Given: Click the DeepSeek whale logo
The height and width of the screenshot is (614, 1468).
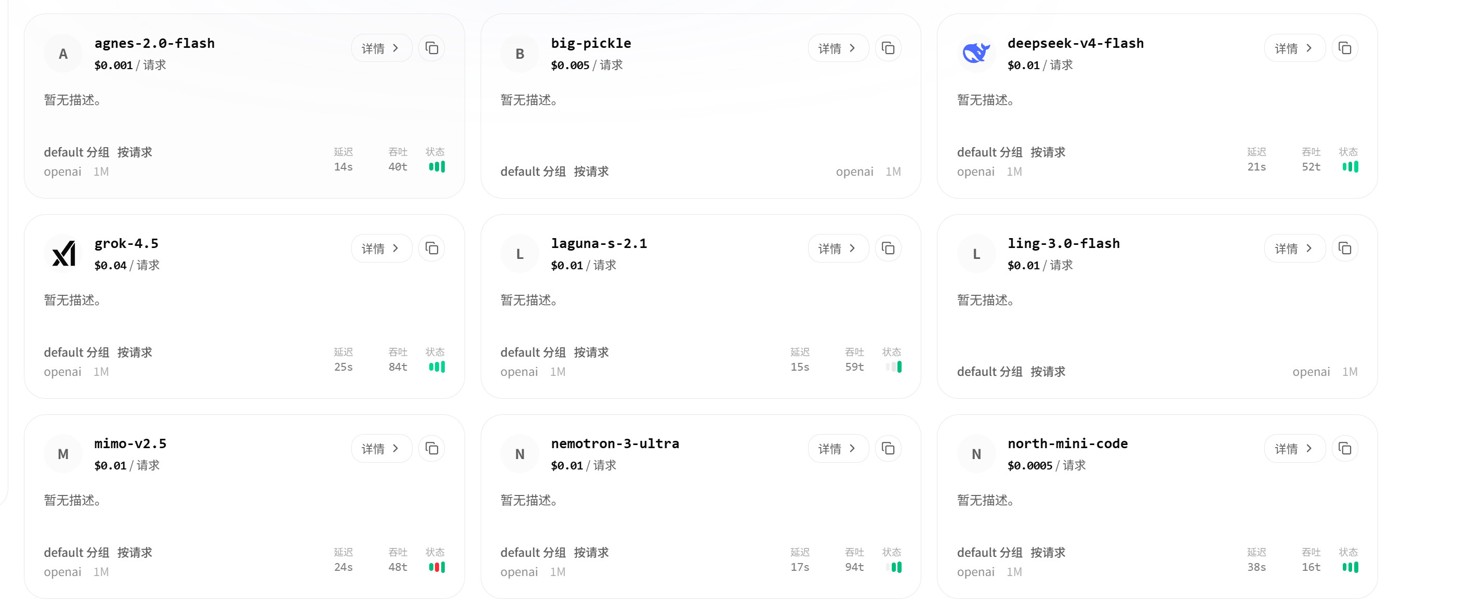Looking at the screenshot, I should (x=976, y=54).
